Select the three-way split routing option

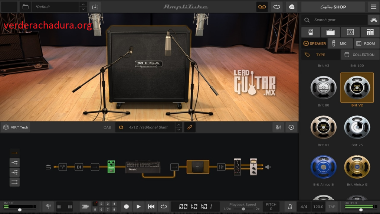(x=14, y=172)
